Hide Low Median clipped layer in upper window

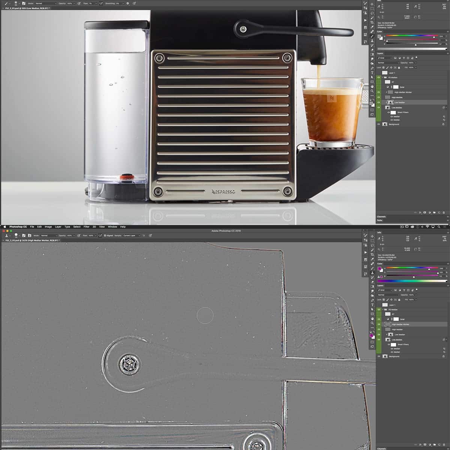point(379,102)
